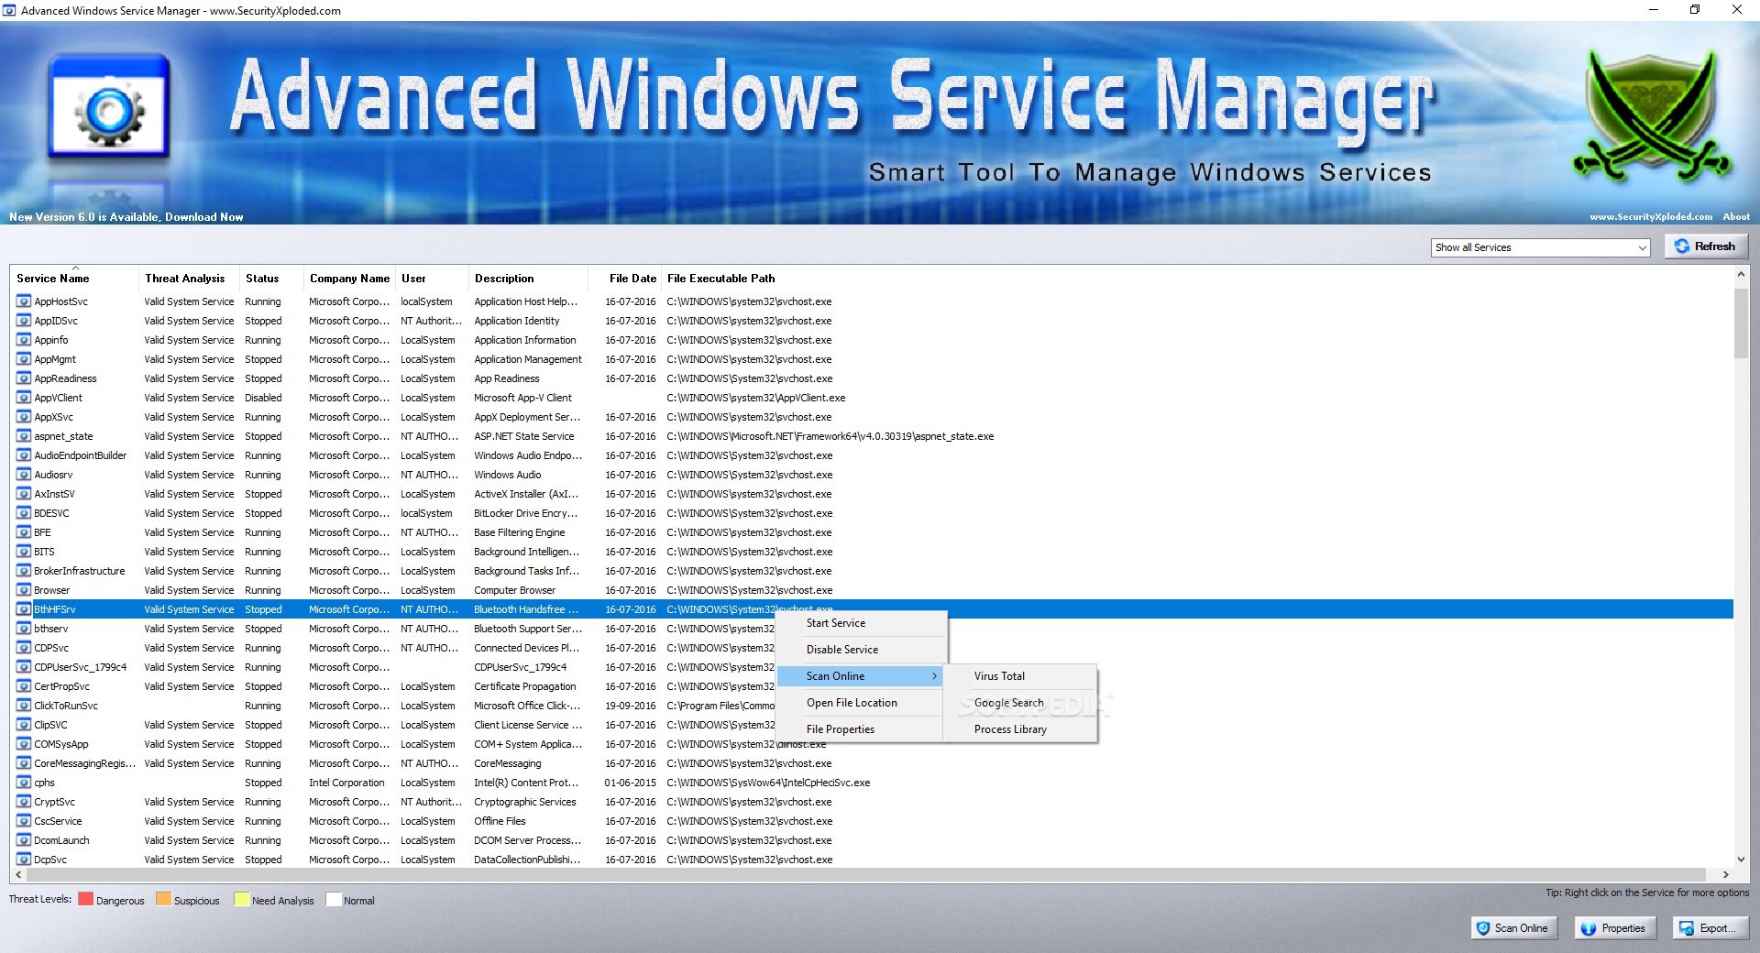1760x953 pixels.
Task: Click the CertPropSvc service row icon
Action: 24,686
